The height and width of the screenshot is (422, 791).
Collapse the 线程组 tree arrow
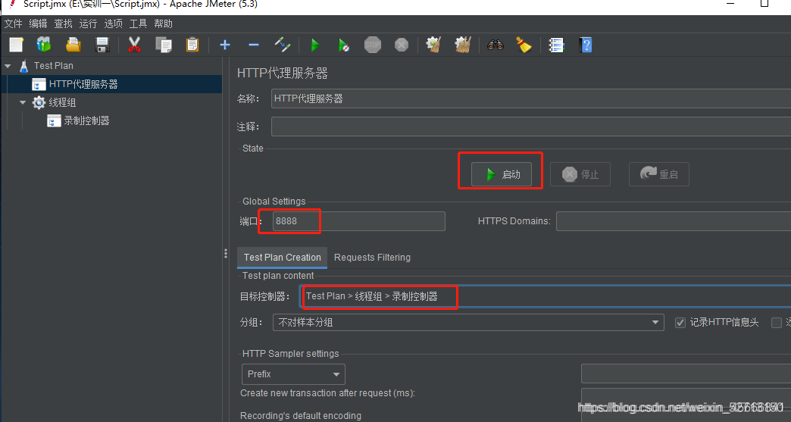23,102
